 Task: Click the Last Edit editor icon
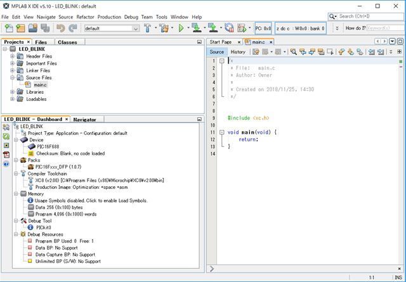pos(256,52)
